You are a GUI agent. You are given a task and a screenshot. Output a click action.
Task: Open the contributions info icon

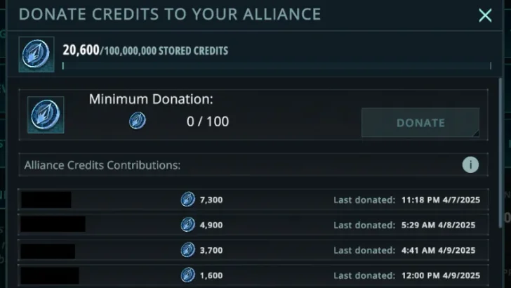tap(470, 165)
